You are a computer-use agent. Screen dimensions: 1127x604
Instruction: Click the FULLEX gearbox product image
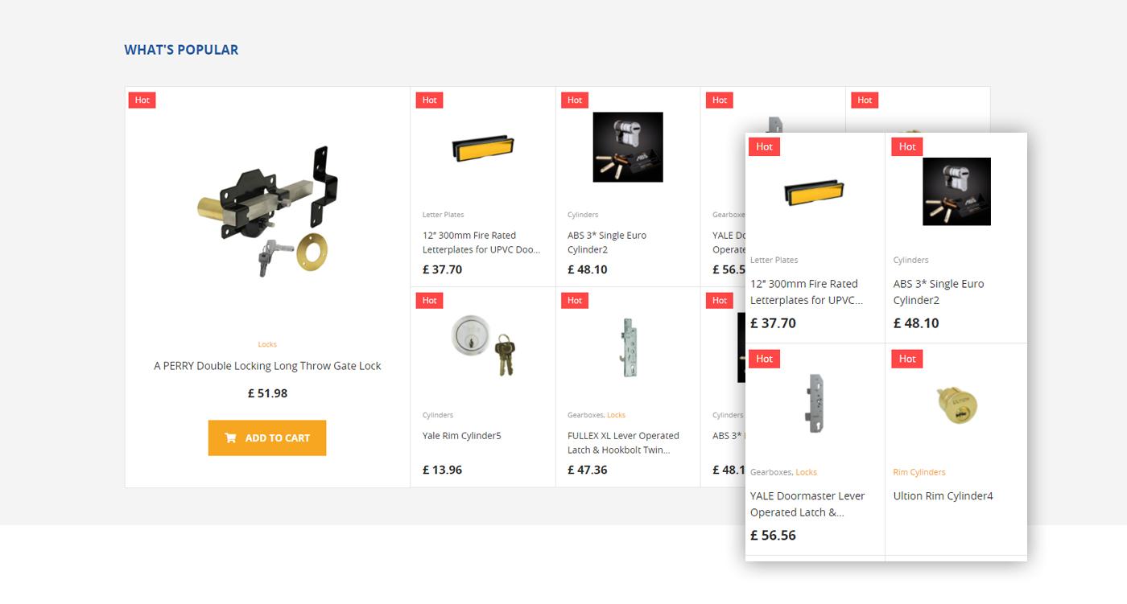click(x=628, y=347)
